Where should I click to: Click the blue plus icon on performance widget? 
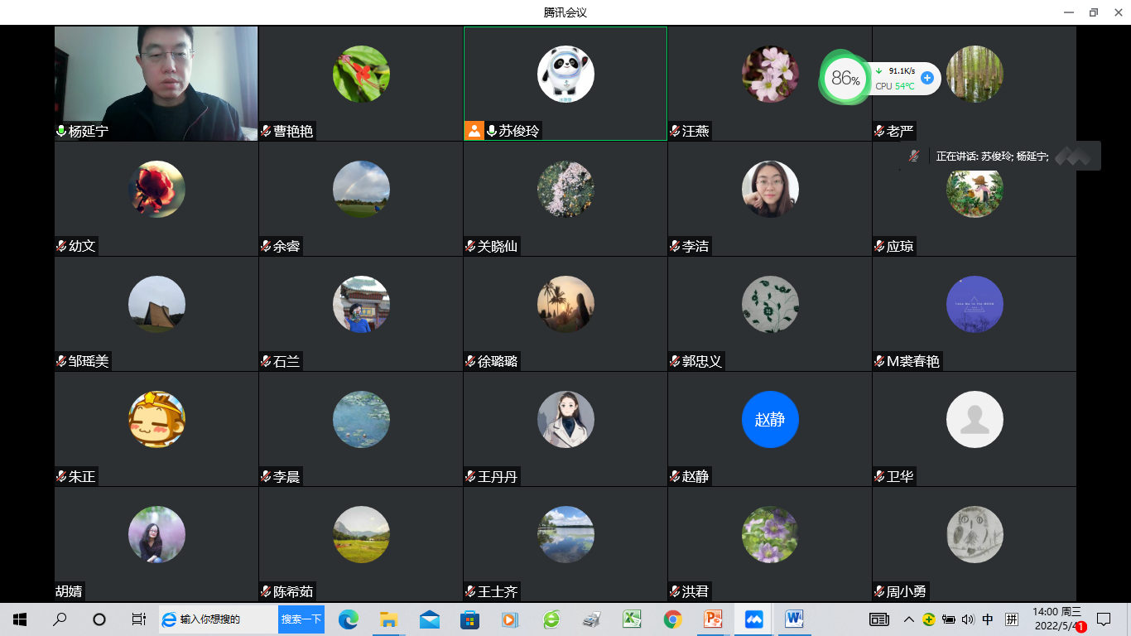[927, 78]
